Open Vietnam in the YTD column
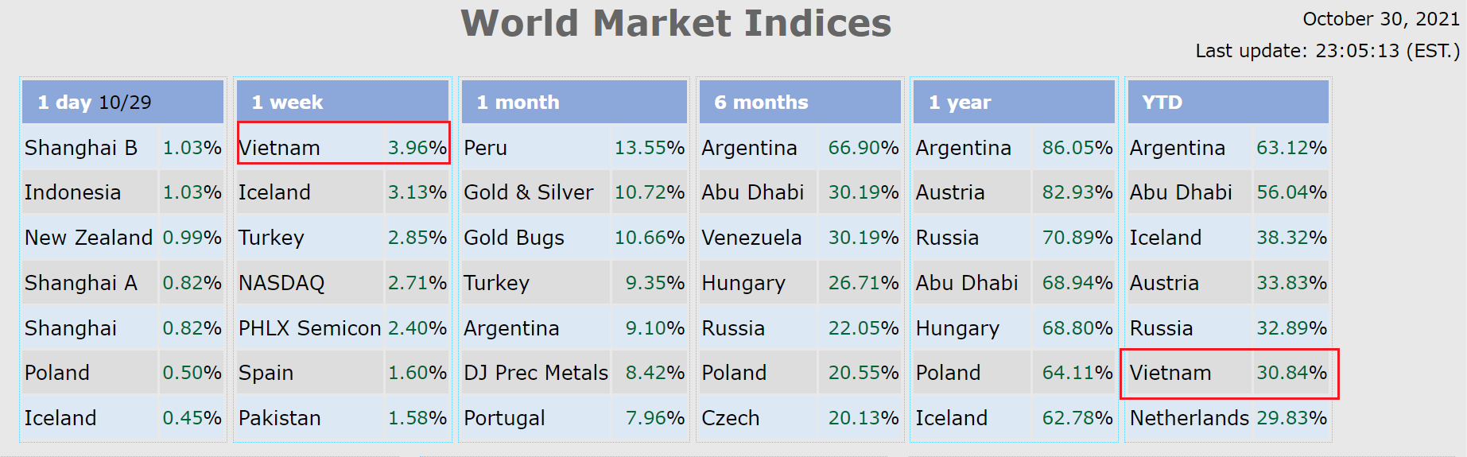Screen dimensions: 1467x457 (x=1170, y=373)
